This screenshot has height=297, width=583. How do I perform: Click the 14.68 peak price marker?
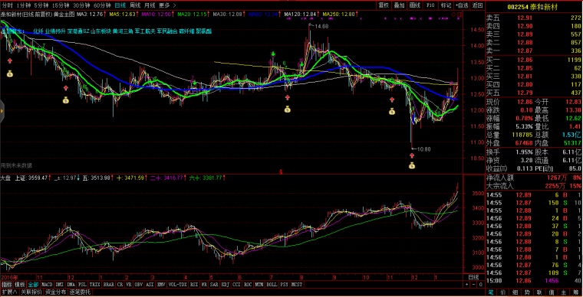tap(321, 26)
